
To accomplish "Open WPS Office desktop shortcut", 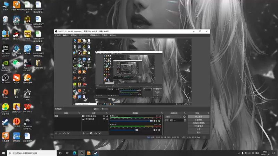I will point(27,108).
